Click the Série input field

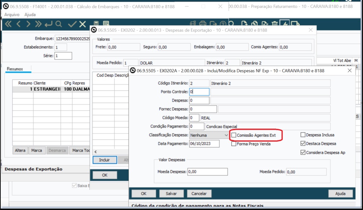[x=63, y=56]
